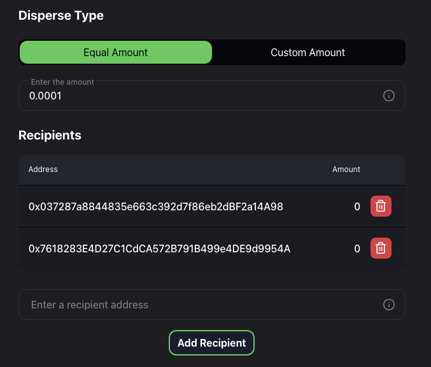Delete recipient 0x037287a8844835e663c392d7f86eb2dBF2a14A98
431x367 pixels.
tap(381, 206)
